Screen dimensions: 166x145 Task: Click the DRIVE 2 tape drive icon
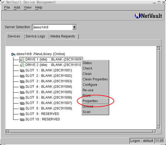(x=22, y=65)
